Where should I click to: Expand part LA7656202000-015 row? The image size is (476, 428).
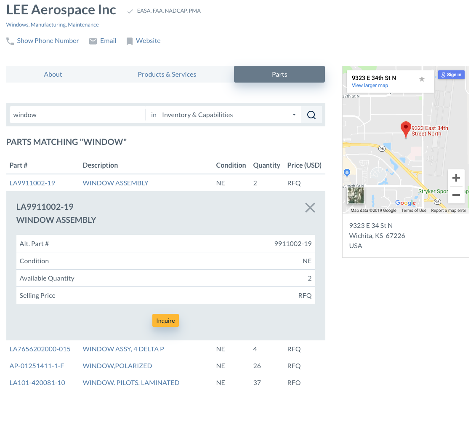(40, 349)
